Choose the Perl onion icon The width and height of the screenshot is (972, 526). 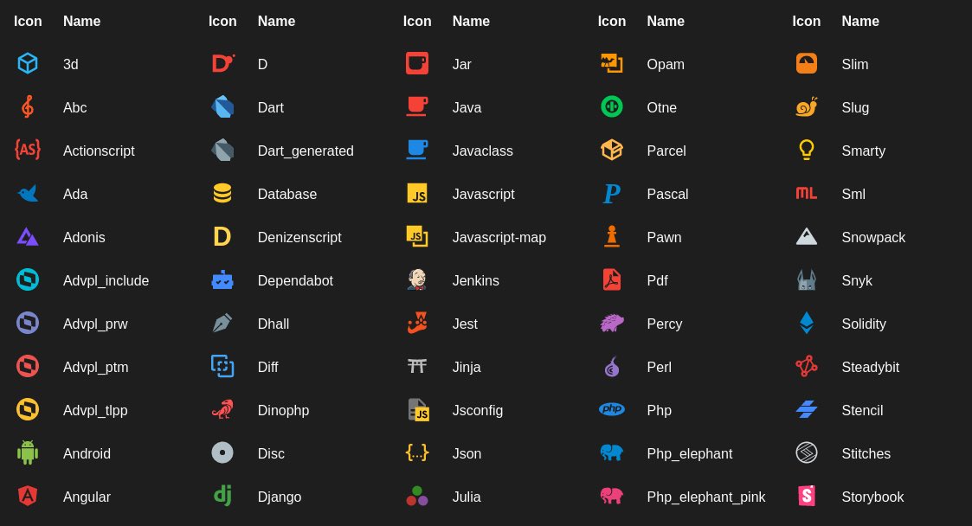coord(612,366)
